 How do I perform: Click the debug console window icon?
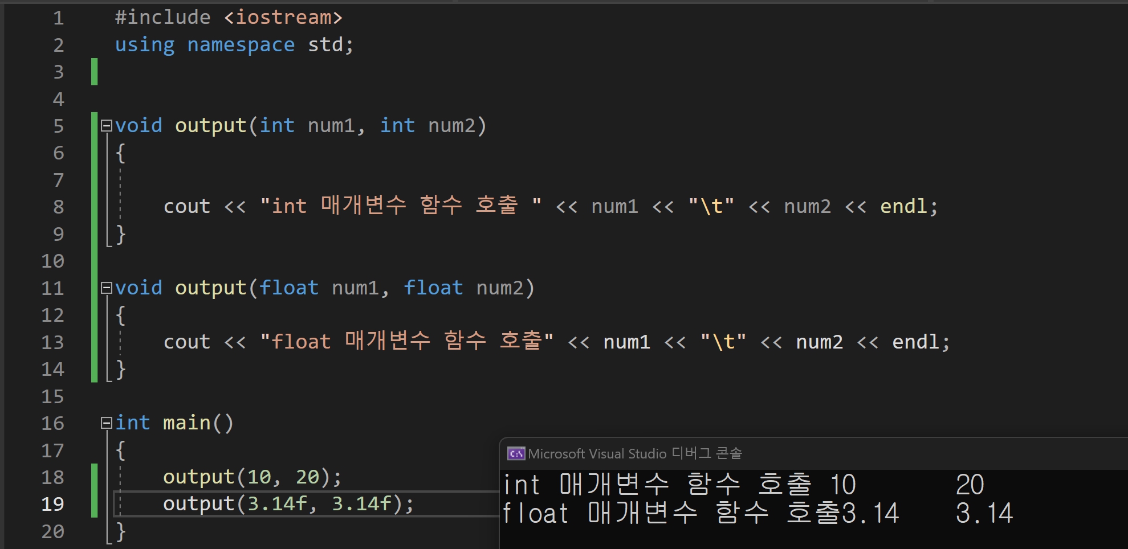point(516,454)
